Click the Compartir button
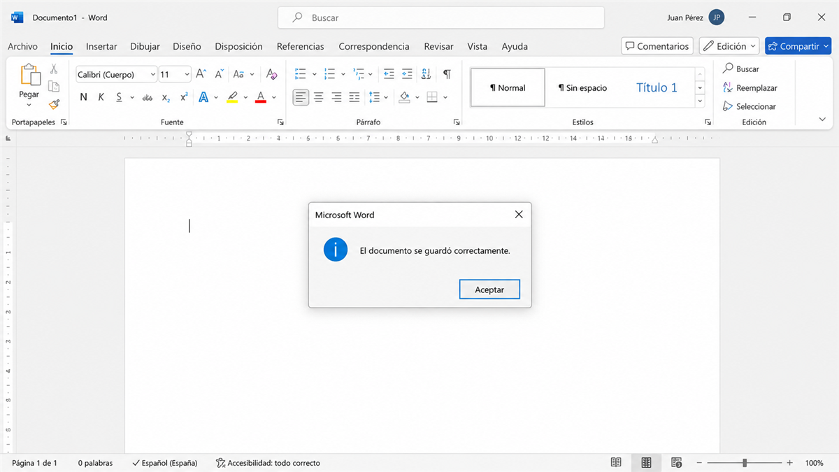839x472 pixels. (x=798, y=46)
